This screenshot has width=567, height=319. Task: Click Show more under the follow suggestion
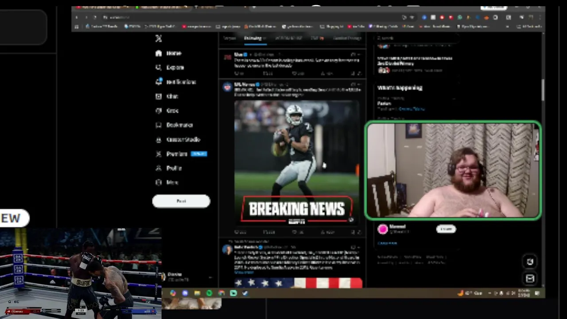(388, 243)
